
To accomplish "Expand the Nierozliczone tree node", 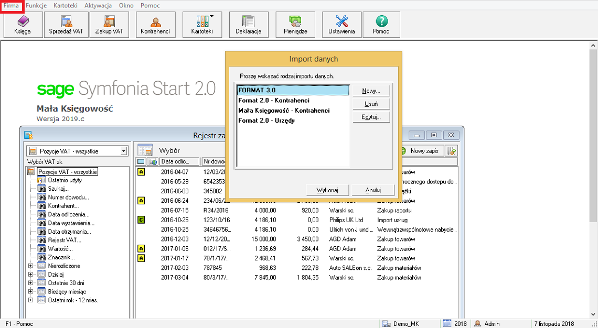I will (30, 266).
